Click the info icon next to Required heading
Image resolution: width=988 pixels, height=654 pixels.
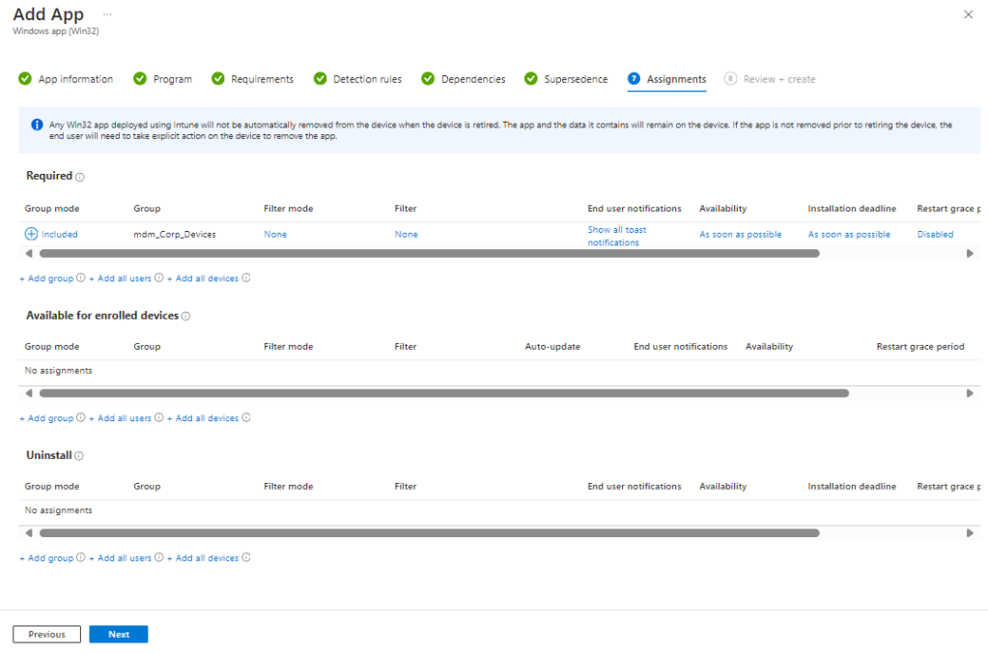tap(80, 177)
